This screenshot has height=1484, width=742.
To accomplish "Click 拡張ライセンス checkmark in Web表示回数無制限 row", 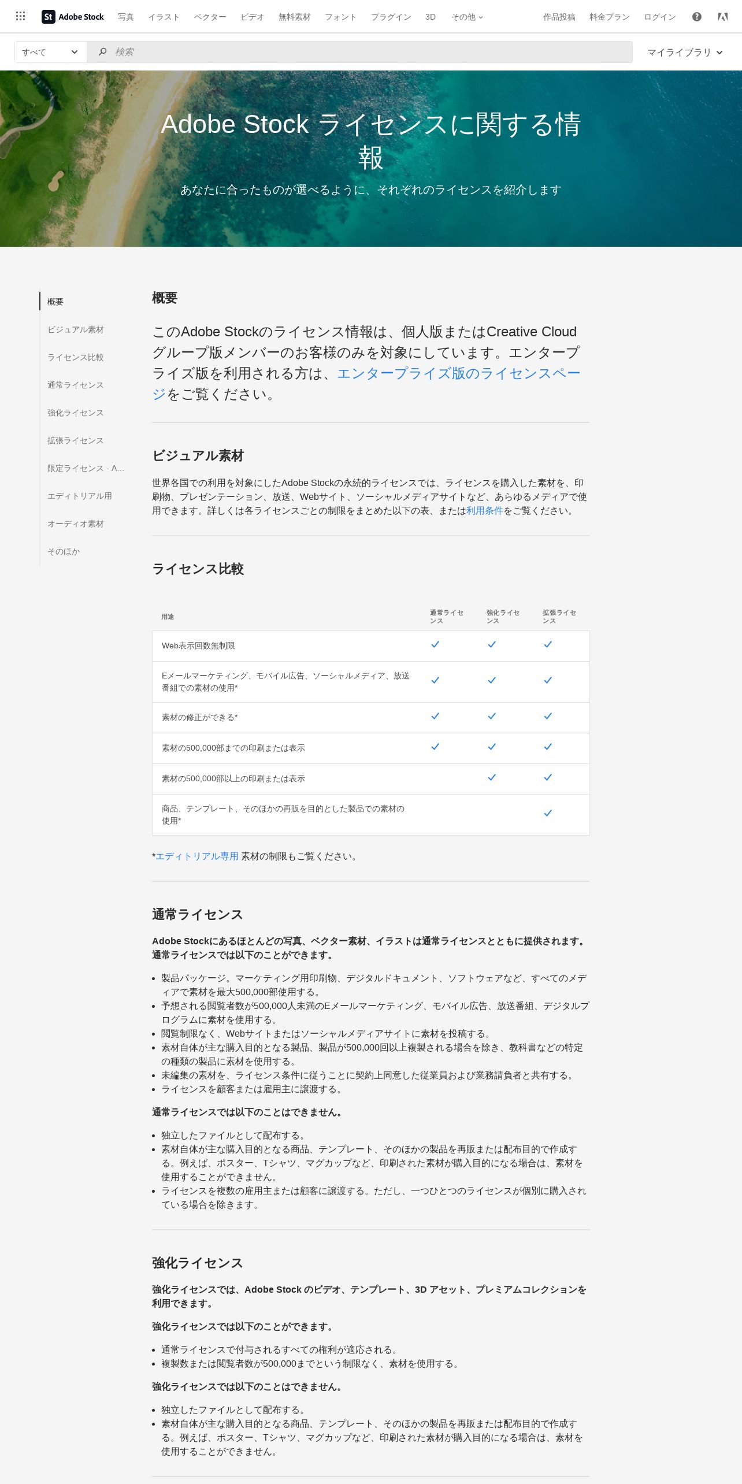I will (x=548, y=644).
